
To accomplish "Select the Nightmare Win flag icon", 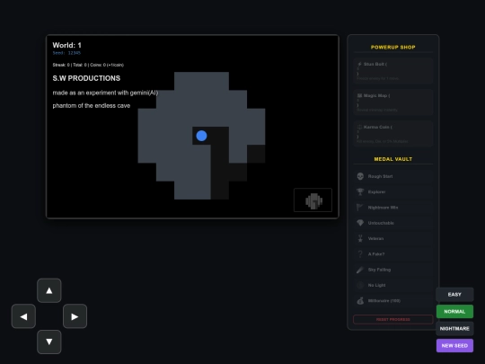I will point(360,208).
